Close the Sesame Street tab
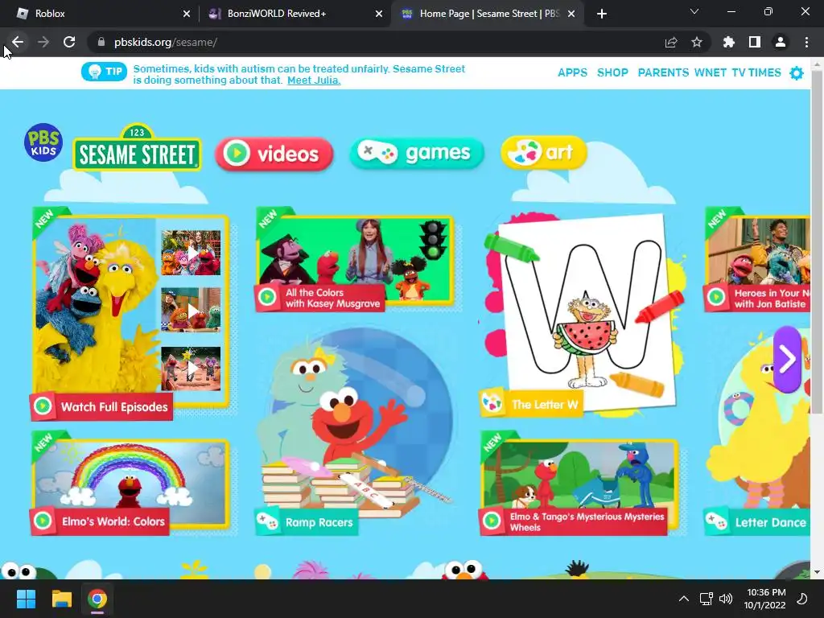The width and height of the screenshot is (824, 618). pos(572,14)
